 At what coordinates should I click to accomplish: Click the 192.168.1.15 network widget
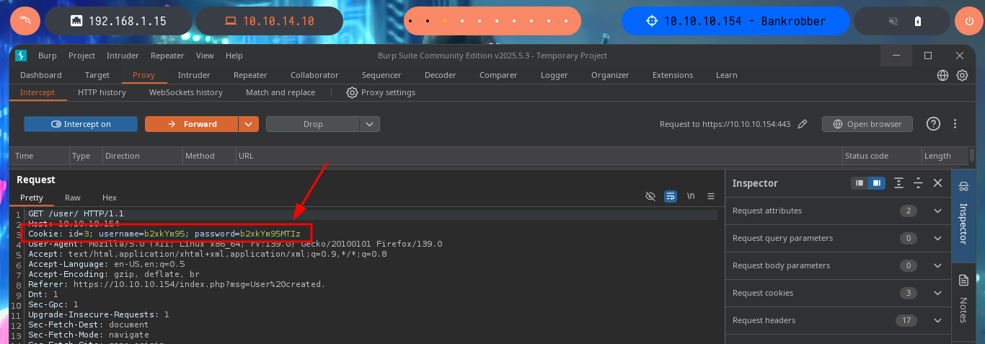pos(119,21)
